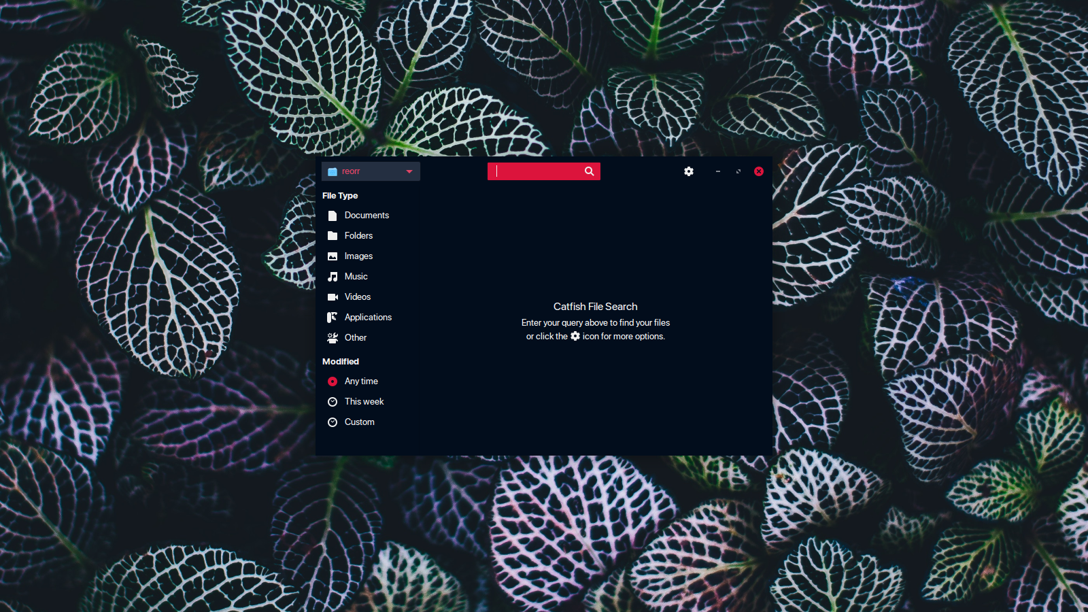This screenshot has width=1088, height=612.
Task: Click the Modified section heading
Action: (341, 362)
